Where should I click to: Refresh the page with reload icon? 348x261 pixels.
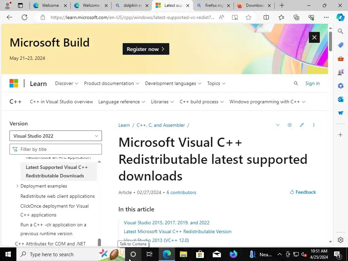click(24, 17)
